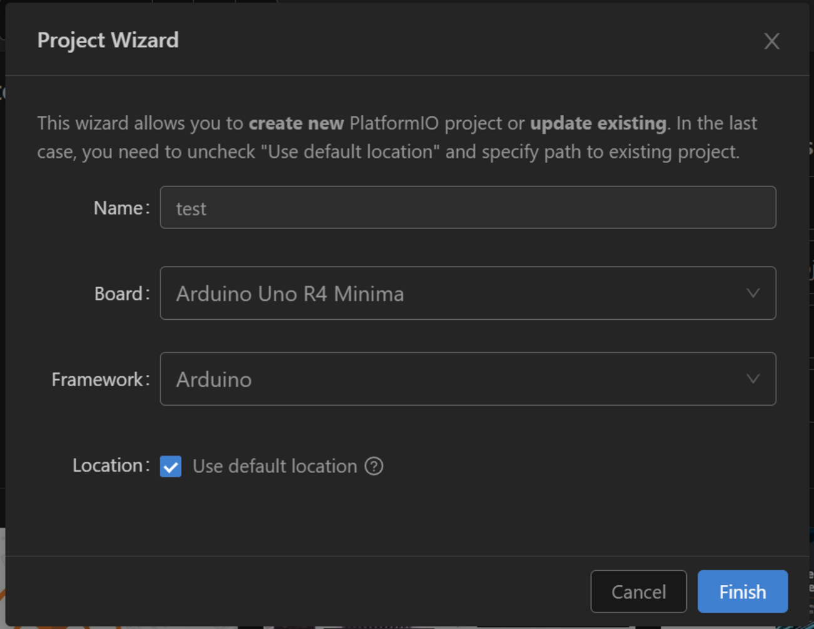
Task: Click the bold "update existing" text
Action: (598, 123)
